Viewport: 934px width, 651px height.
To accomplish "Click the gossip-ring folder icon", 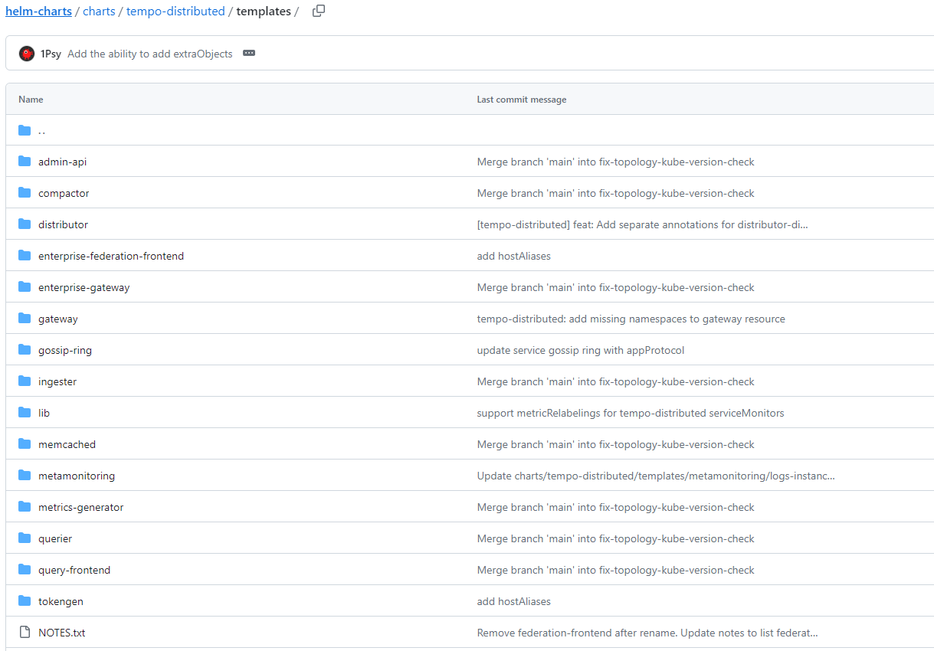I will pos(25,350).
